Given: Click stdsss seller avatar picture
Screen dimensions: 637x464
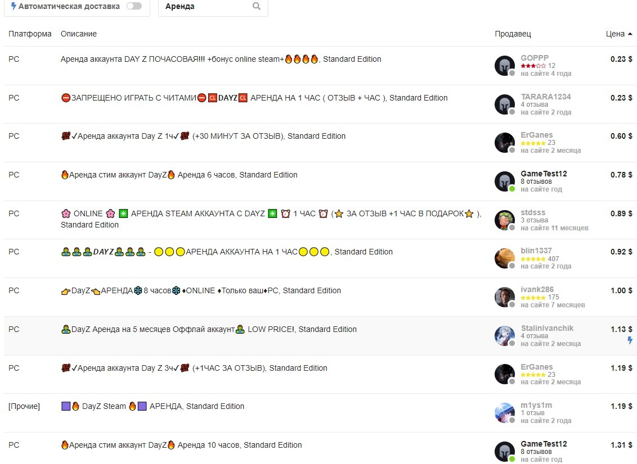Looking at the screenshot, I should tap(505, 220).
